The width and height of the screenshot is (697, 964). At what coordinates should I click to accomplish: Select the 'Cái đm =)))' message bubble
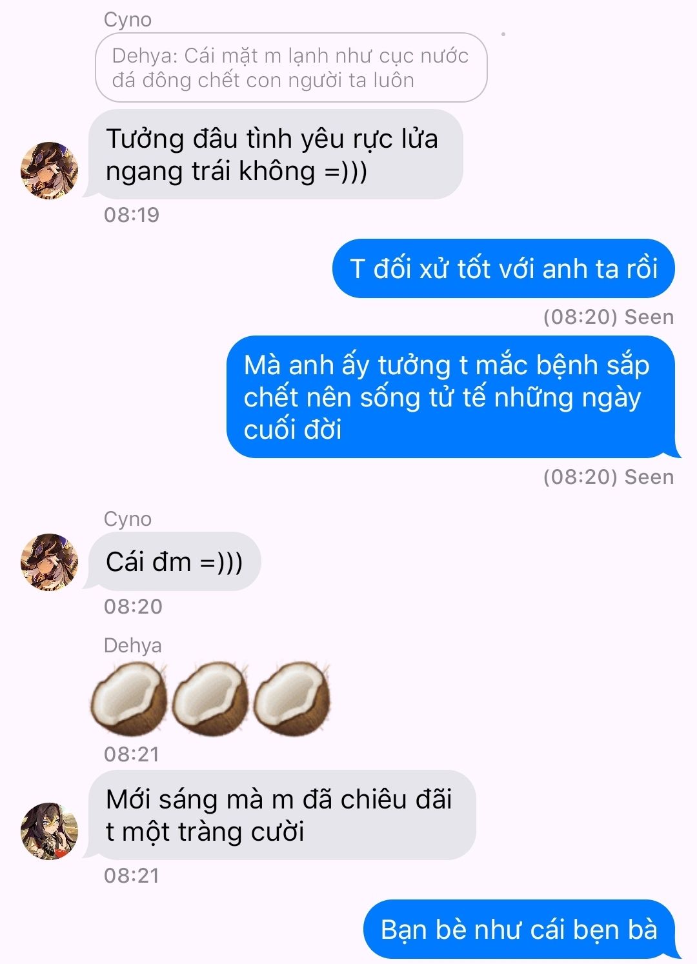click(174, 561)
